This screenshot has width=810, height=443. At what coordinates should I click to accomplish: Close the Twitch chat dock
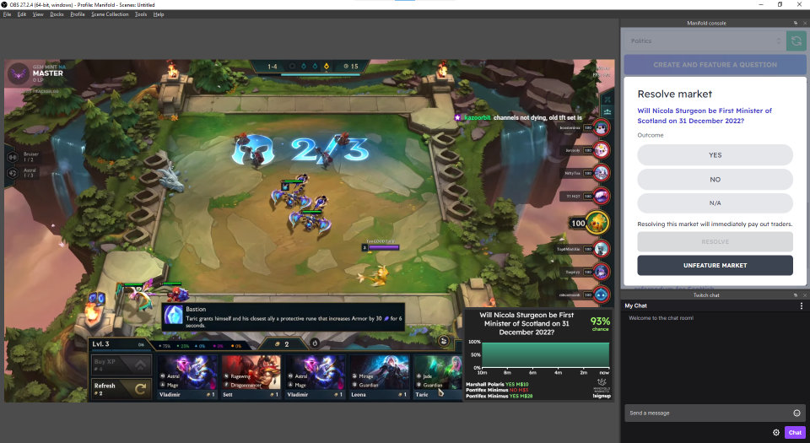805,294
